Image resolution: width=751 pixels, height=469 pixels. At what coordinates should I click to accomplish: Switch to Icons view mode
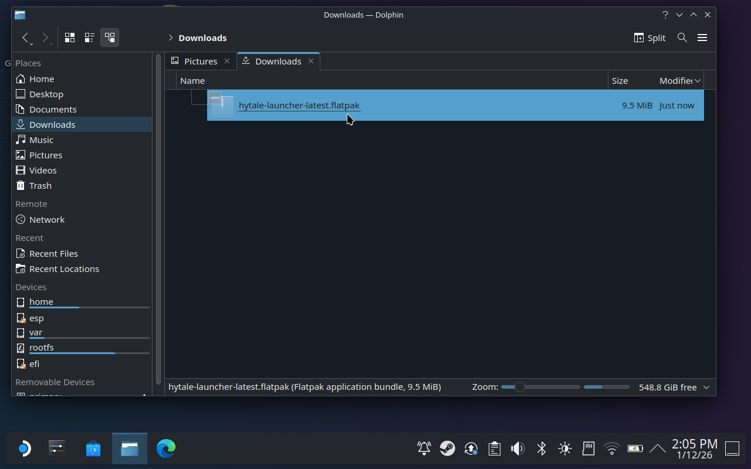pyautogui.click(x=69, y=37)
